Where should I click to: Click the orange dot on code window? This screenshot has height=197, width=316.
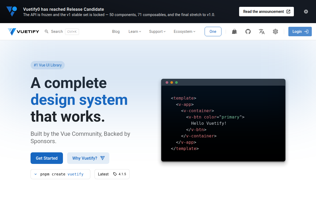[172, 82]
